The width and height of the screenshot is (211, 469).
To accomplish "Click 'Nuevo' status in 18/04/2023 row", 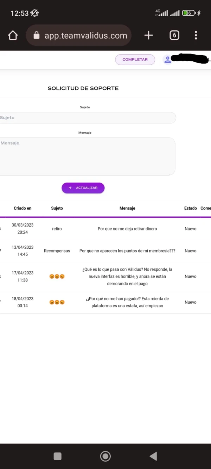I will point(191,302).
